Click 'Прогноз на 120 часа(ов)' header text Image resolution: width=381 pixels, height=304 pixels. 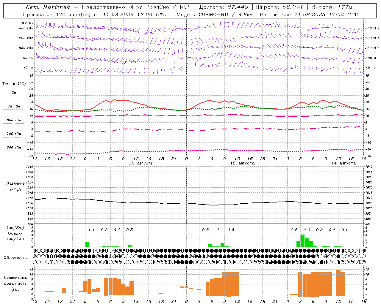(57, 15)
